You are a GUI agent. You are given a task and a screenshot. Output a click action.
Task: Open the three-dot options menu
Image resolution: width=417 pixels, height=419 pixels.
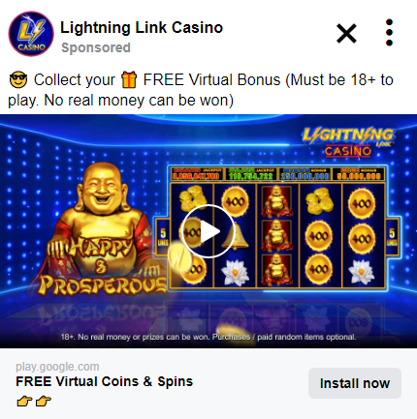click(x=389, y=33)
